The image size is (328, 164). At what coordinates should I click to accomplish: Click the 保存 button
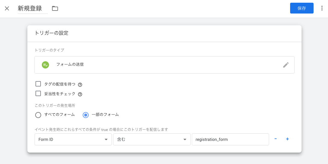point(302,8)
